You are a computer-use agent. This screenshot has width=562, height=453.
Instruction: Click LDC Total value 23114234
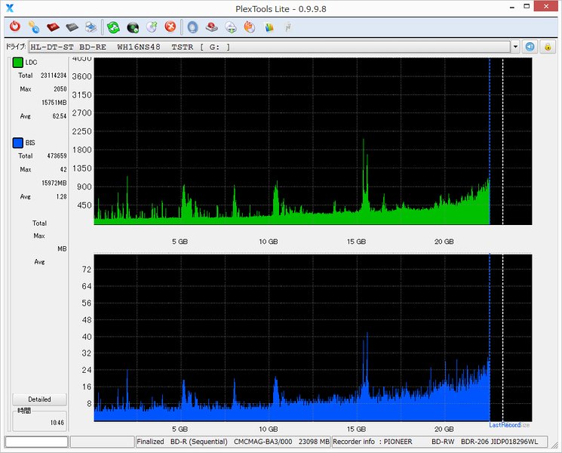tap(54, 75)
